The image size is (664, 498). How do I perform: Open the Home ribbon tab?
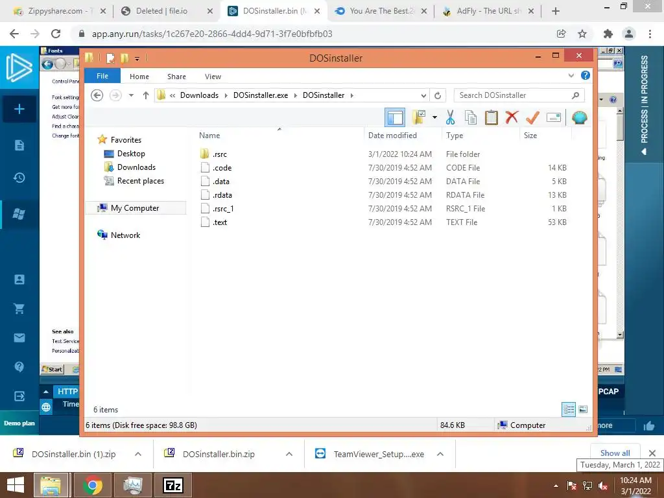click(x=139, y=77)
